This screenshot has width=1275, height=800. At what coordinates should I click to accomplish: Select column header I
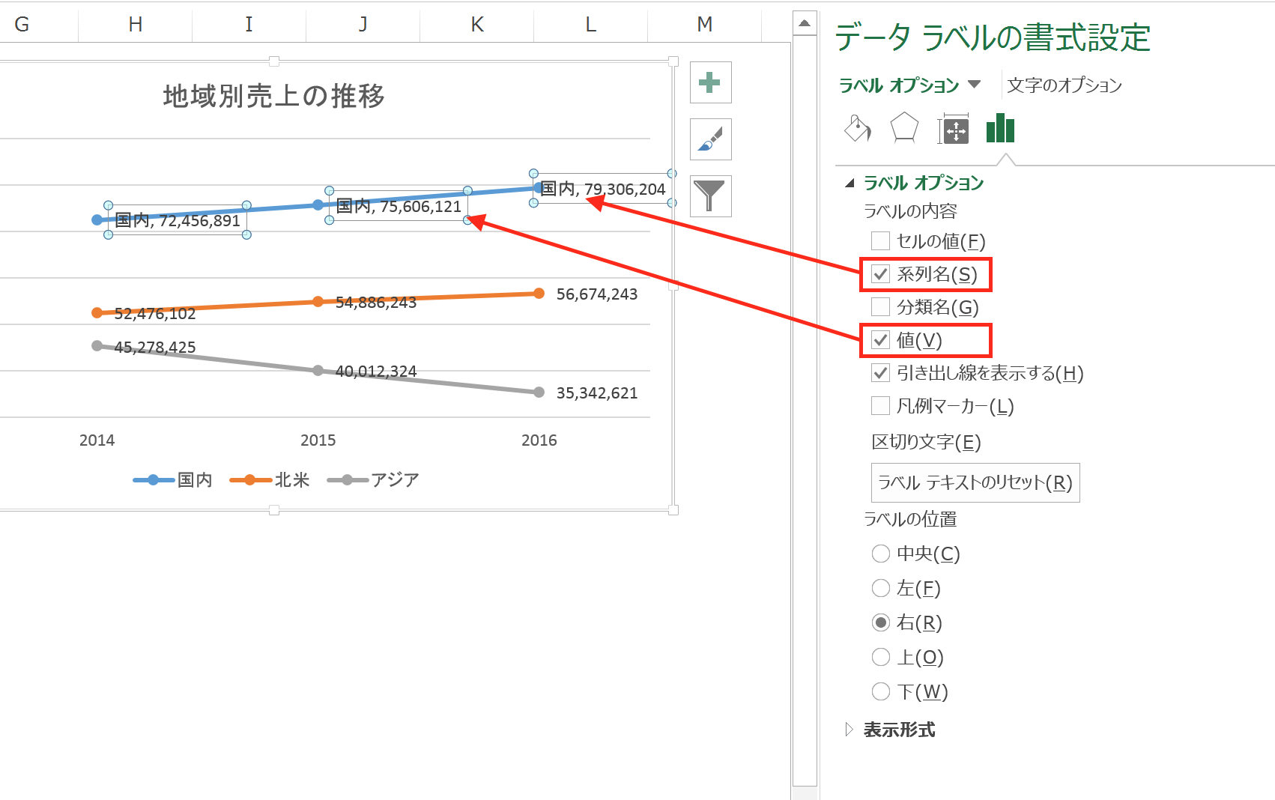[249, 24]
